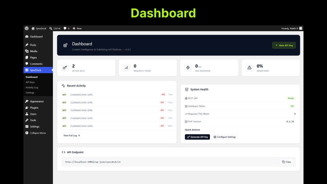Select SyncDock in sidebar menu
Viewport: 327px width, 184px height.
(x=38, y=70)
